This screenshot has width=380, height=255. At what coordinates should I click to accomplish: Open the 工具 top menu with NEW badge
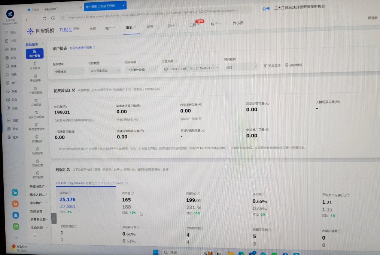pos(194,25)
